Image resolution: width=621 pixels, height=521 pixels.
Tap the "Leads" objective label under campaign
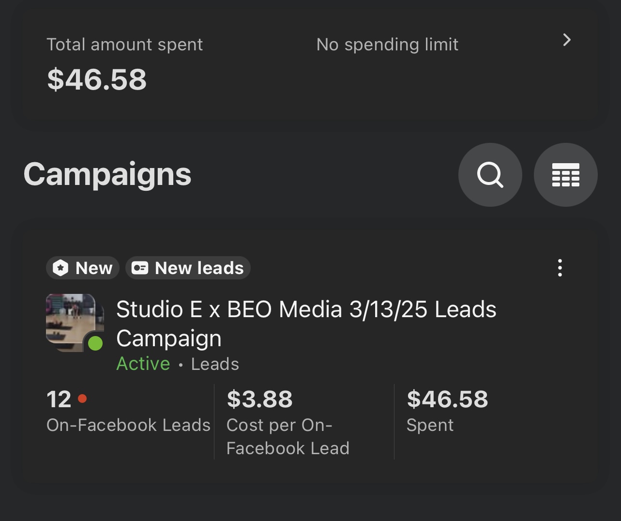point(215,364)
